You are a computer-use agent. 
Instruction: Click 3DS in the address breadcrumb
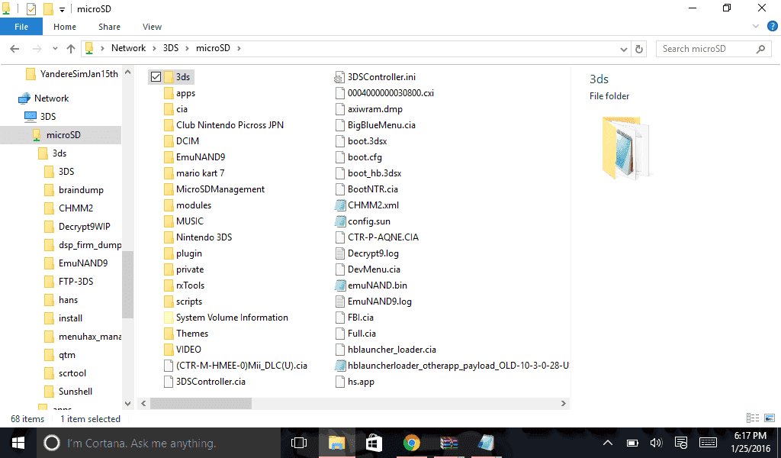click(170, 48)
